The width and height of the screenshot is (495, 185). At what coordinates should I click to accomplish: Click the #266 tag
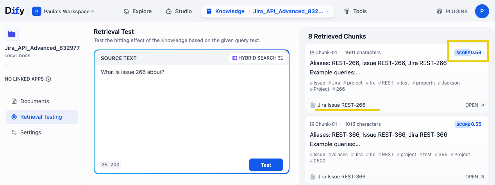point(339,89)
